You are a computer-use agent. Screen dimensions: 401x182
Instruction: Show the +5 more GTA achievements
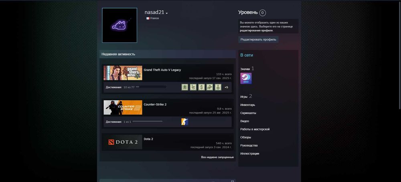226,87
